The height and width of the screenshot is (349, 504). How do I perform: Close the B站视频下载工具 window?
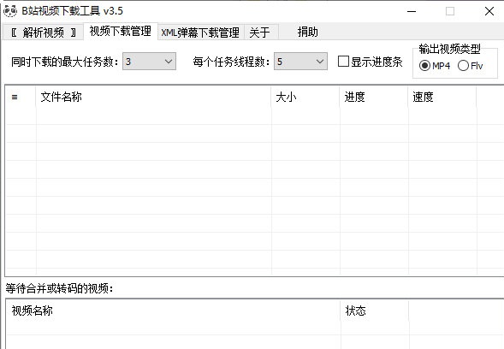(x=489, y=11)
